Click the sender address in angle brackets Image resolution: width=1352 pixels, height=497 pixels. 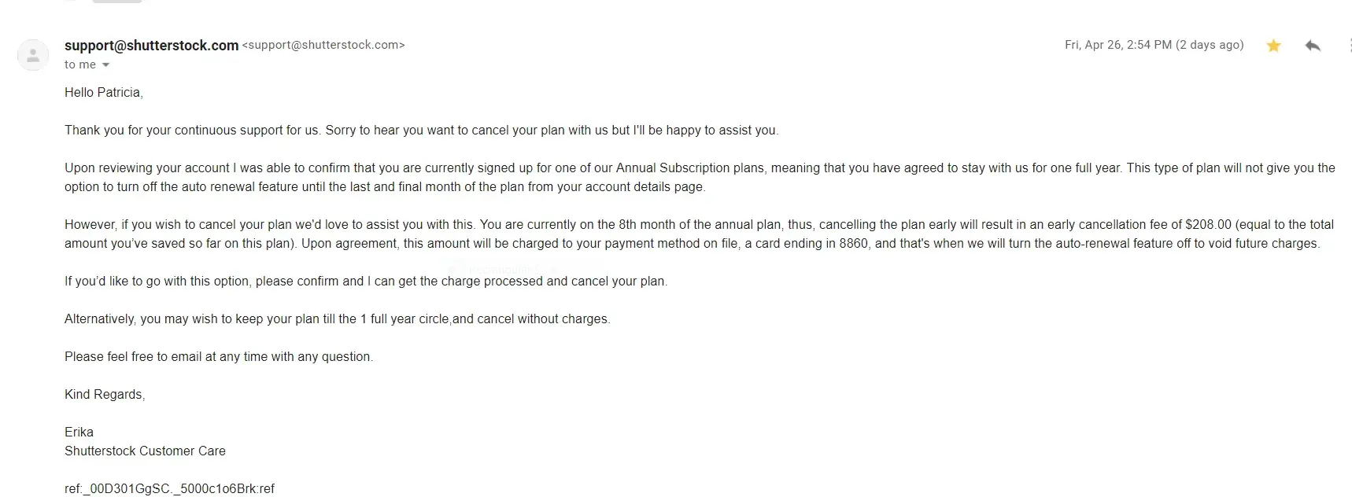(x=323, y=46)
